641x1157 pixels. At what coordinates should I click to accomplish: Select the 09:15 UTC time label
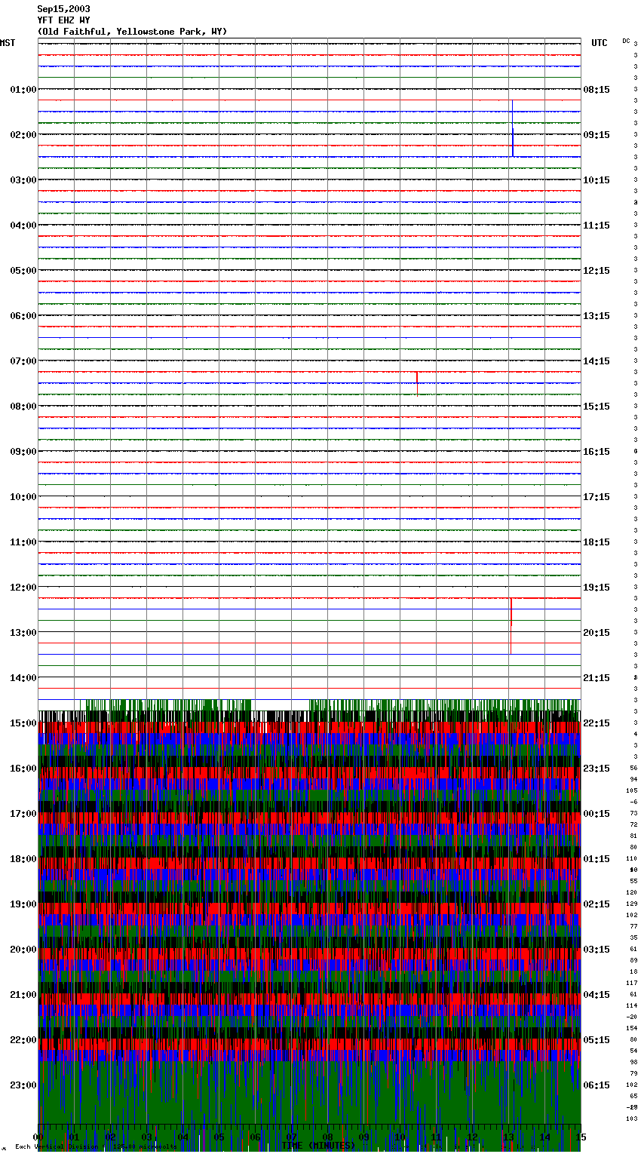(597, 135)
